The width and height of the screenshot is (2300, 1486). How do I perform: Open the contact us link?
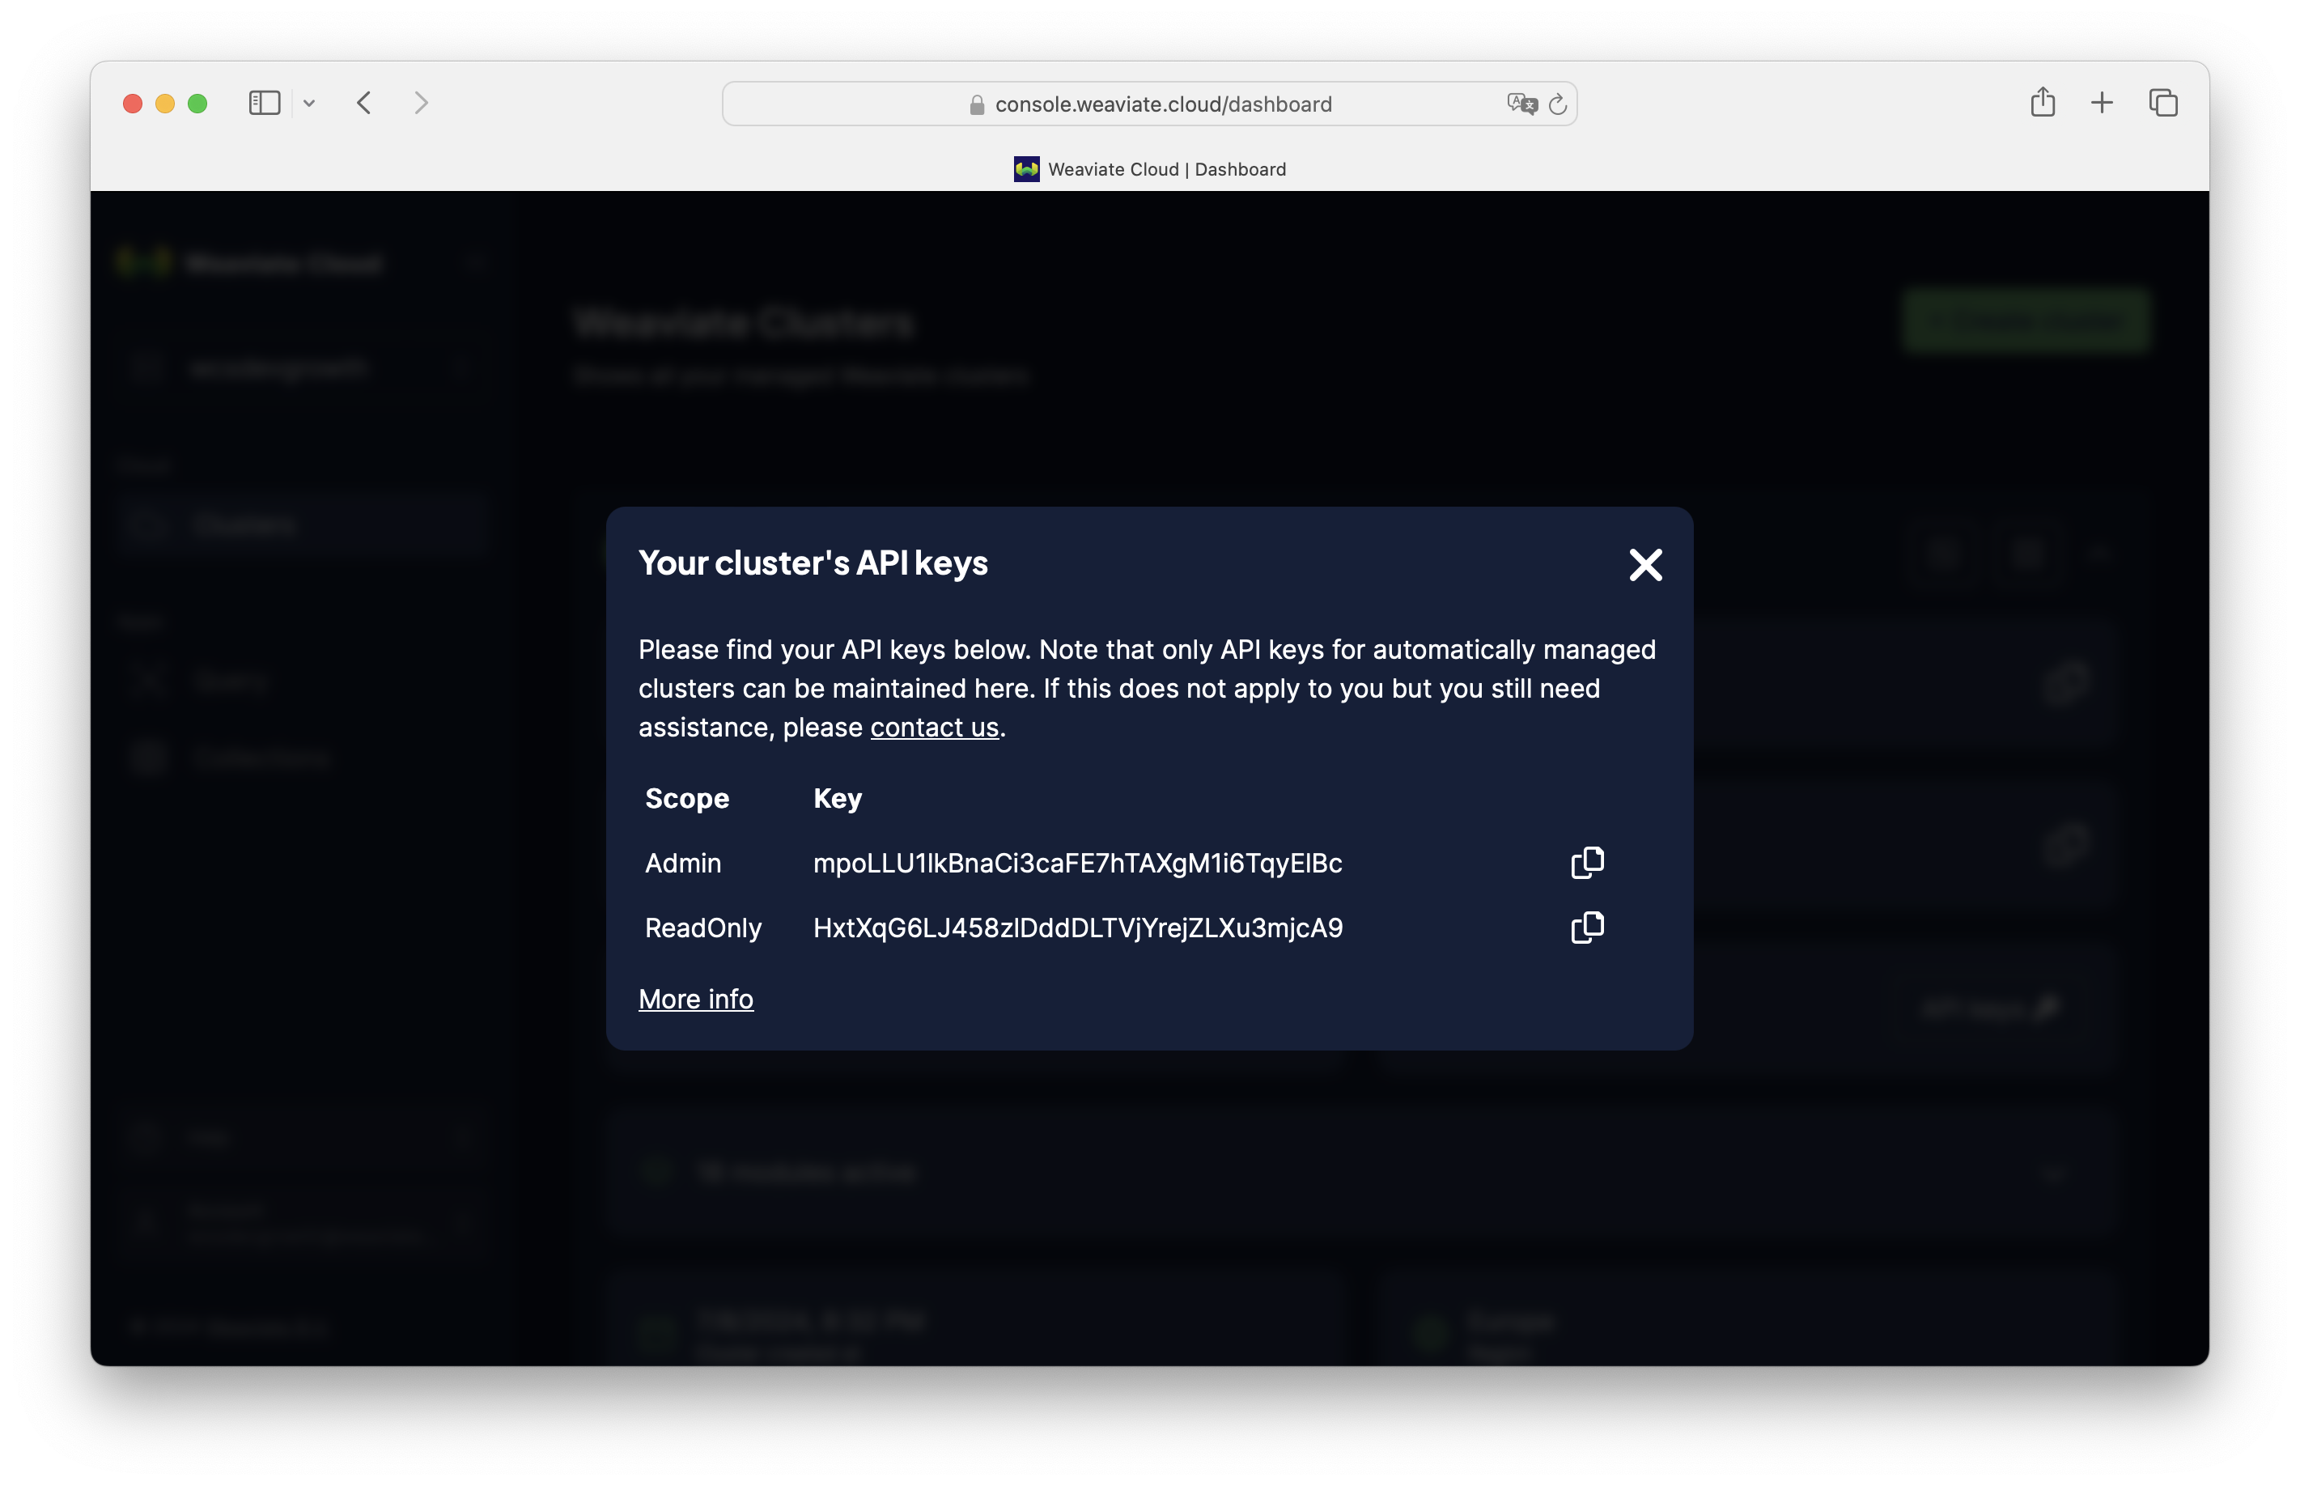(x=934, y=728)
